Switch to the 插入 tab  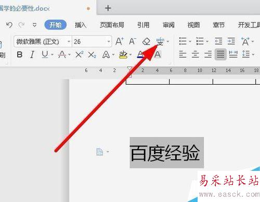81,25
